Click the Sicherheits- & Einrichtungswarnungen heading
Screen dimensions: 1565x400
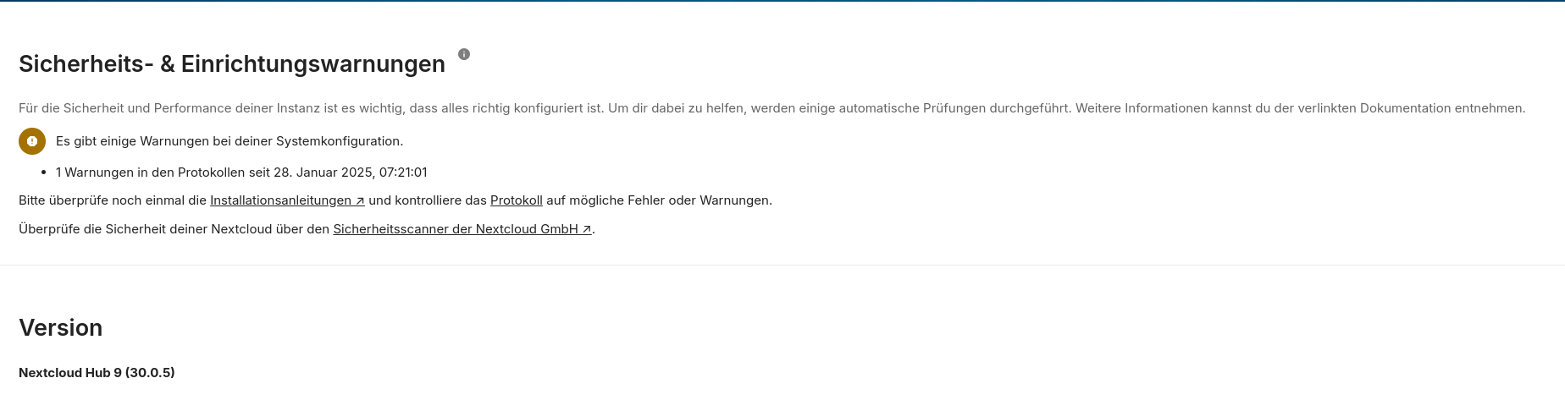coord(231,64)
